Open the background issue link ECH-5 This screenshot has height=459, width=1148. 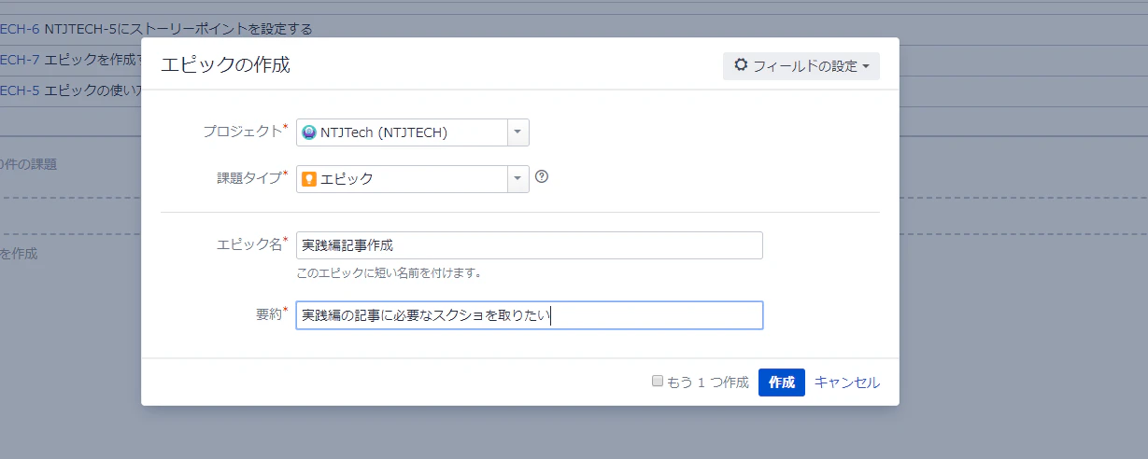[x=20, y=90]
